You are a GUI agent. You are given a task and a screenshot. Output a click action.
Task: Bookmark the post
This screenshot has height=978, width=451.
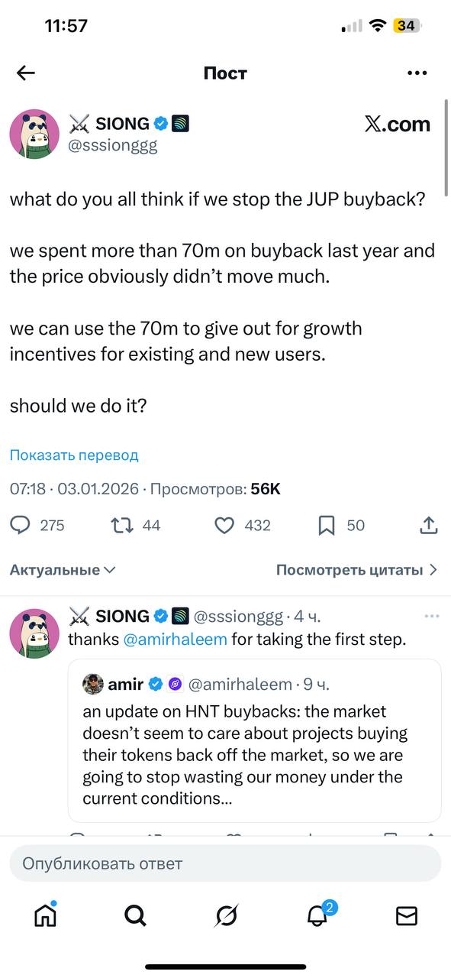[327, 525]
